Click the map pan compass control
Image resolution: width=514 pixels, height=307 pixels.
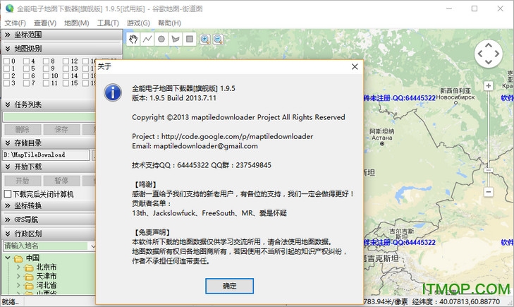tap(489, 54)
